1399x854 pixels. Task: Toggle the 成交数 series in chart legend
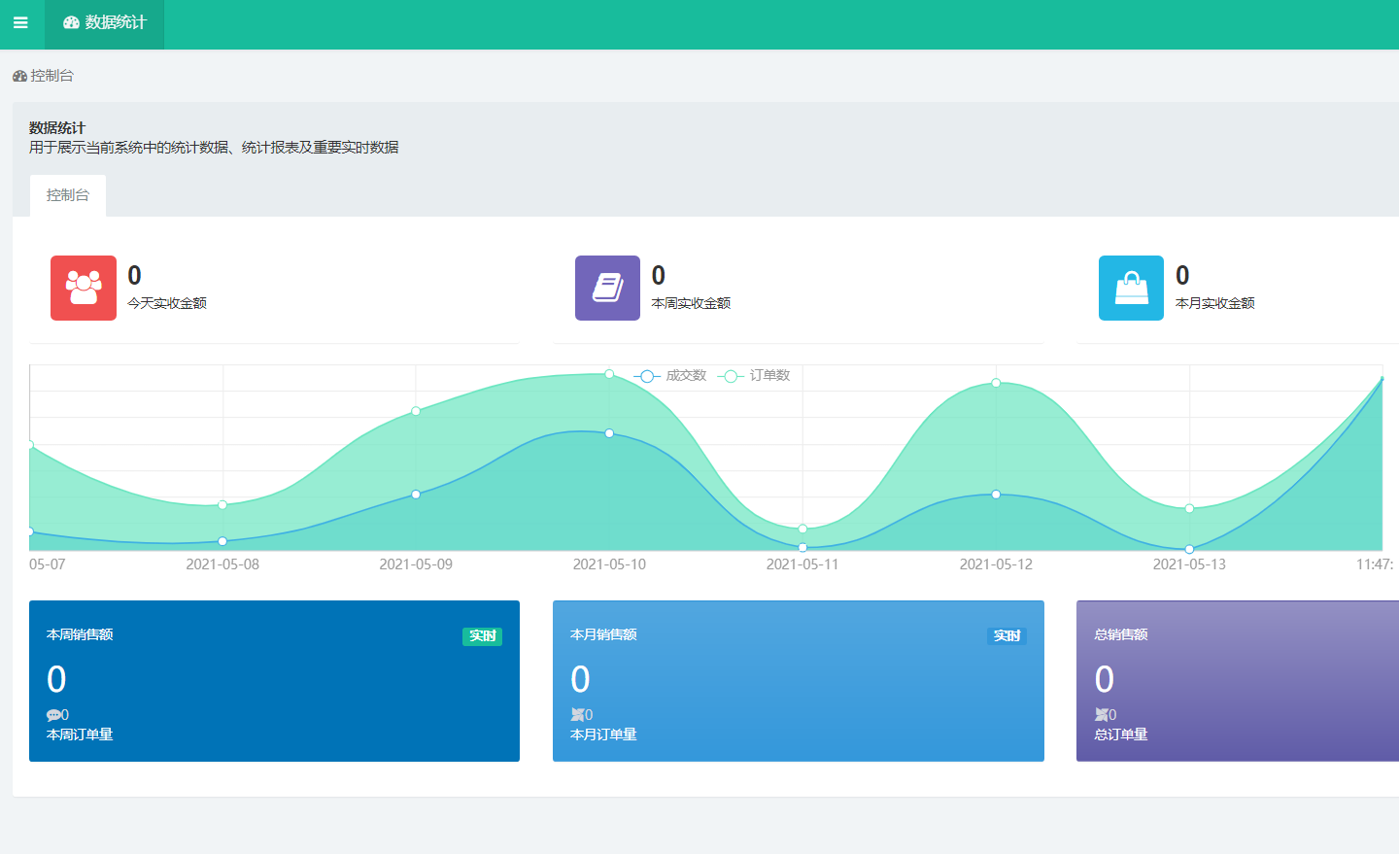(x=670, y=376)
